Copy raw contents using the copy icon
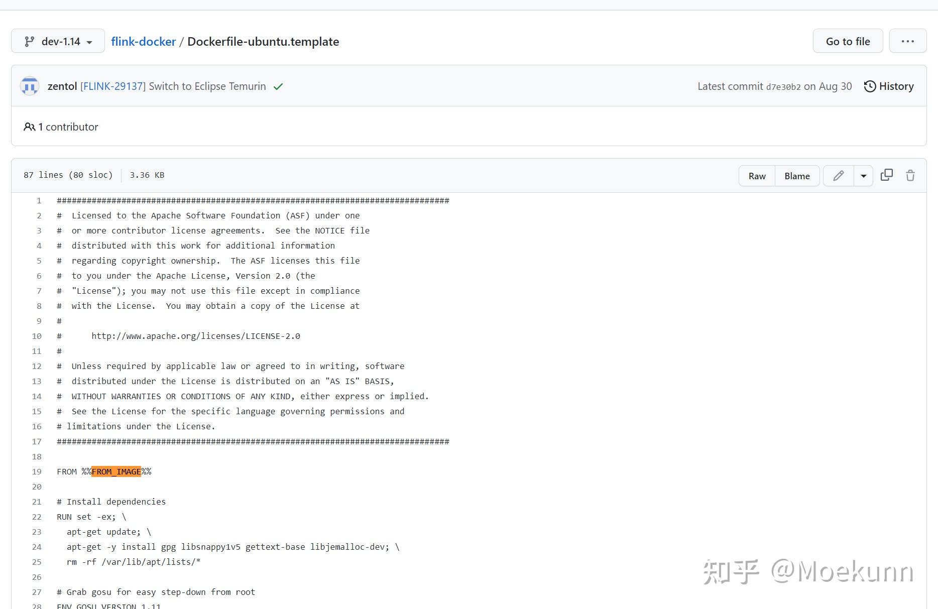The width and height of the screenshot is (938, 609). pos(887,175)
